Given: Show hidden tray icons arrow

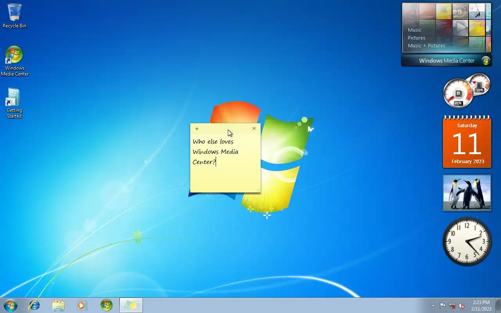Looking at the screenshot, I should click(x=433, y=306).
